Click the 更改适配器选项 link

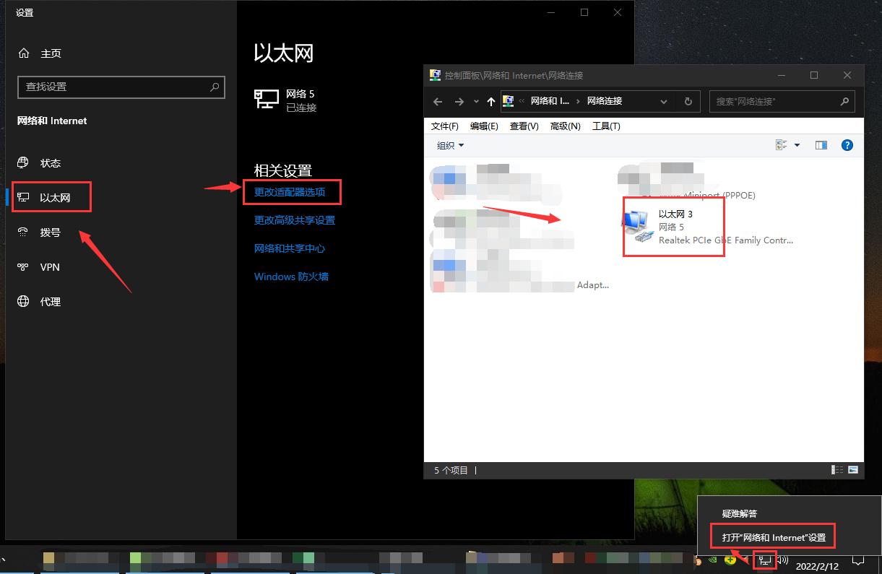tap(290, 192)
